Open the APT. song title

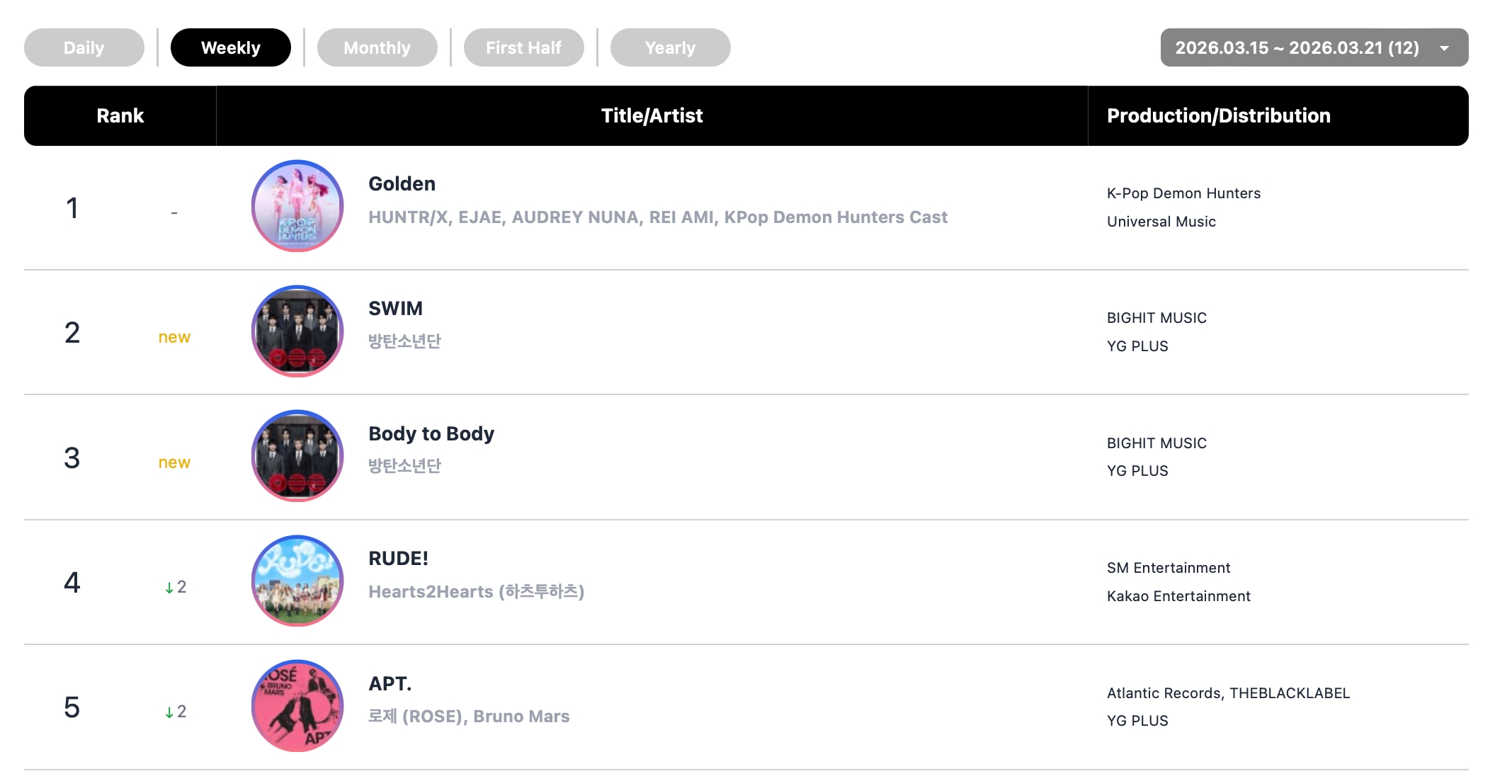[390, 684]
